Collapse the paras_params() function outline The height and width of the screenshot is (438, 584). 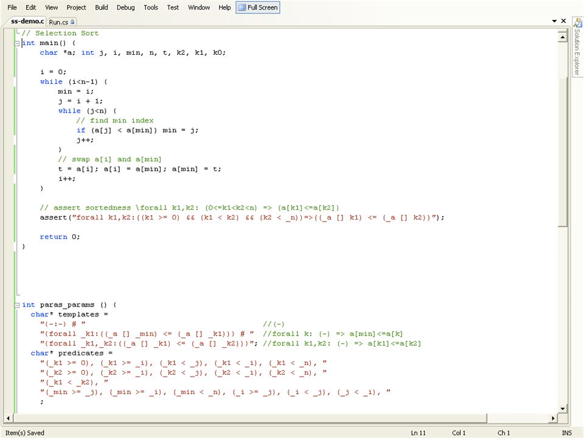coord(17,305)
